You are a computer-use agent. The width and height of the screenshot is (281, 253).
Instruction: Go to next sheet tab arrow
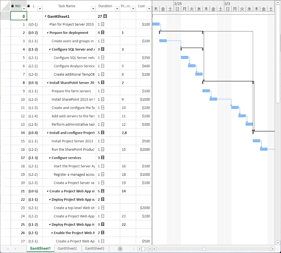(x=15, y=249)
